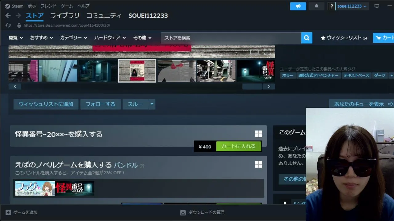Click the スルー button
The height and width of the screenshot is (221, 394).
click(135, 104)
